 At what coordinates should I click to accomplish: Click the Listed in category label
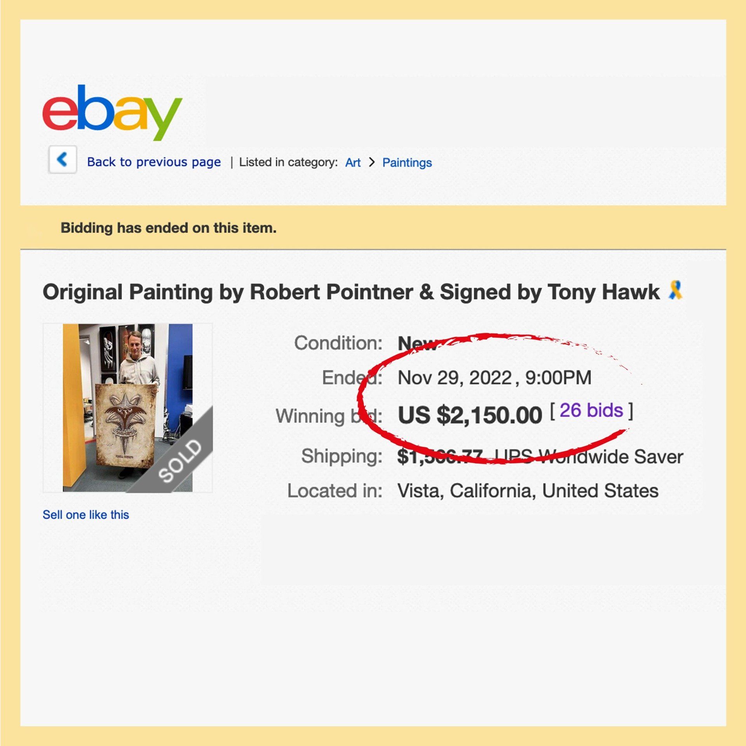[288, 162]
